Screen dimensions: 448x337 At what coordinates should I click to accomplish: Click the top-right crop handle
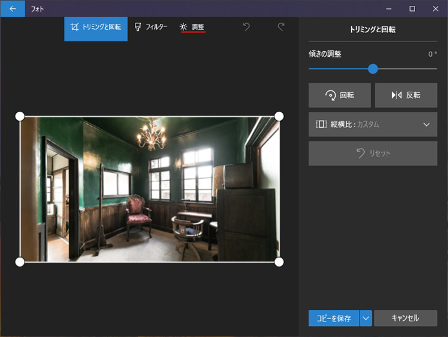(x=279, y=116)
